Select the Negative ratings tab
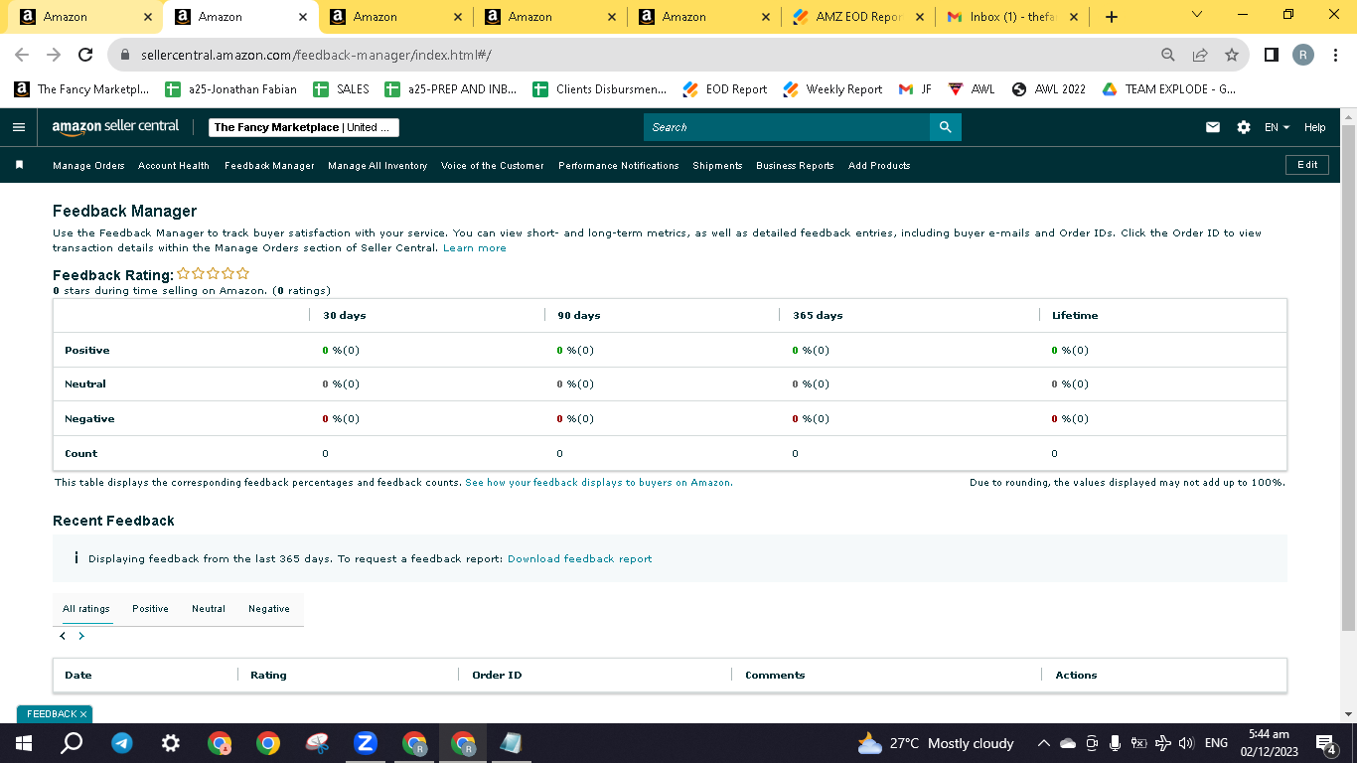Screen dimensions: 1357x763 coord(269,609)
